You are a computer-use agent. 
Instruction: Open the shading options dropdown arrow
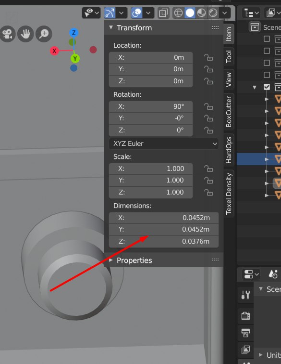click(225, 13)
